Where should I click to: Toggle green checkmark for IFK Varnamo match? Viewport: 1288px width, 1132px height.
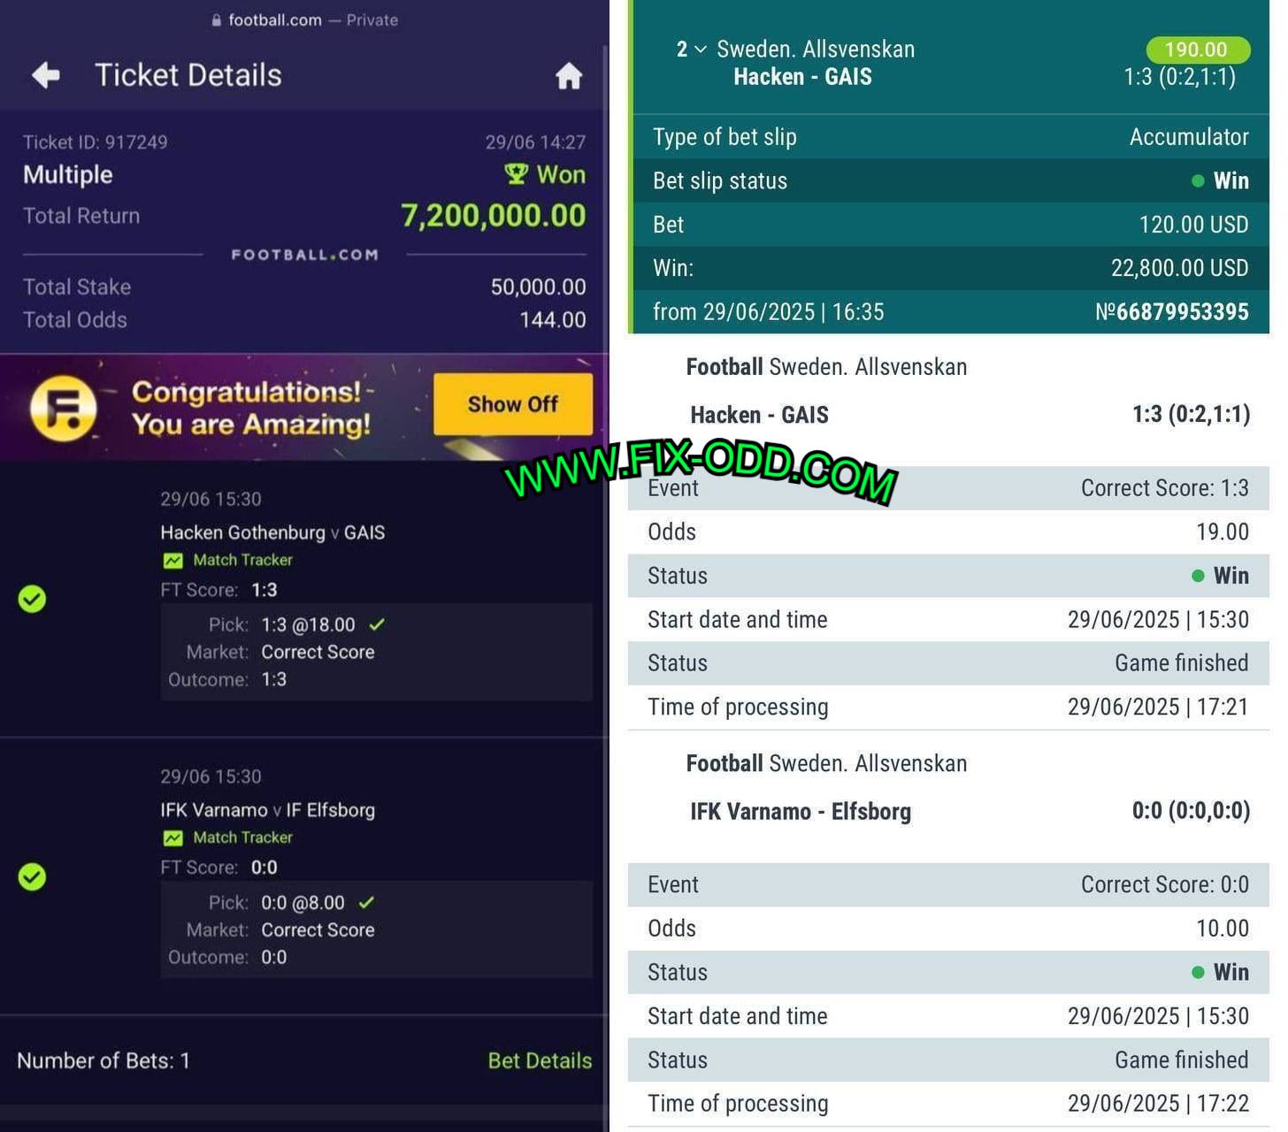[x=32, y=877]
